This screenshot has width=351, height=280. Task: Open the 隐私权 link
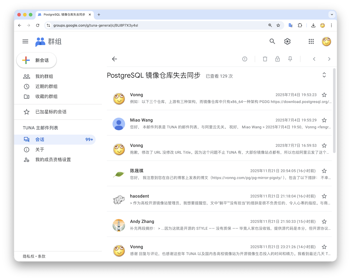(28, 256)
